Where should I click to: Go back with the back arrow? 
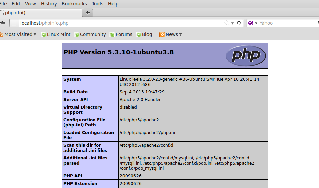(x=3, y=23)
